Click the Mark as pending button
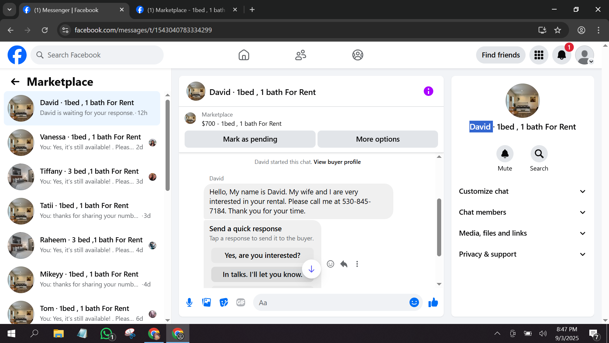 (x=250, y=139)
